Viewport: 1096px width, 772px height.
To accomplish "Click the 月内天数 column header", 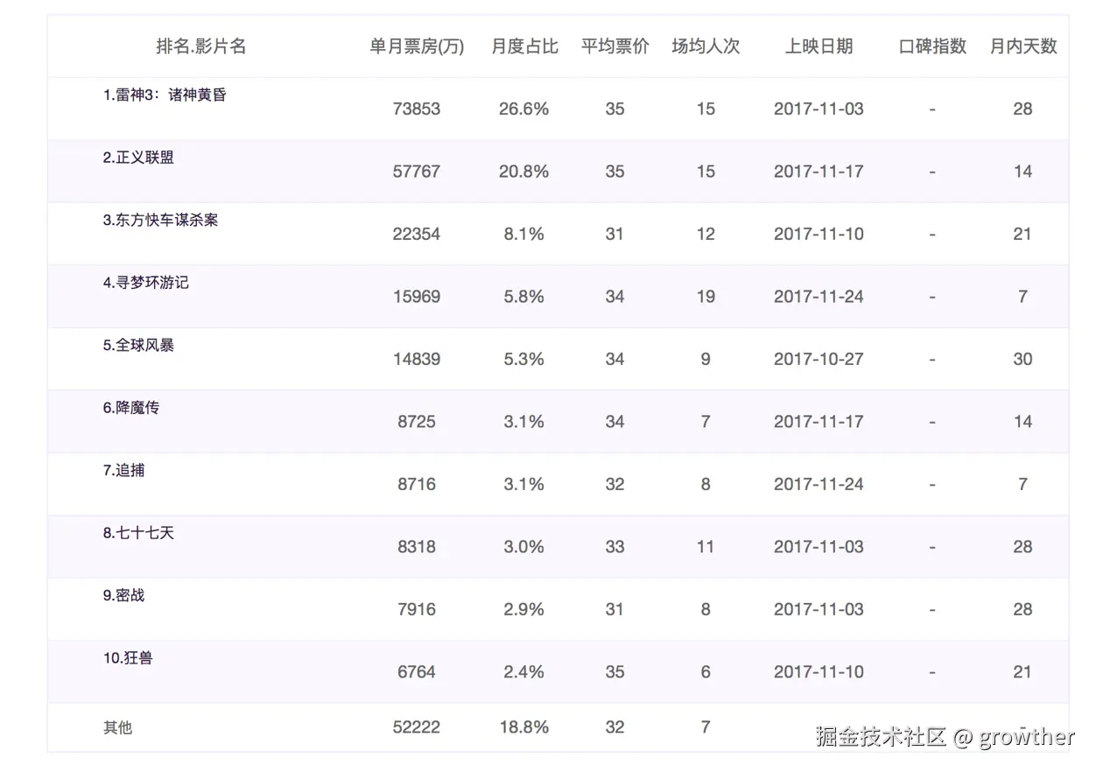I will pos(1023,46).
